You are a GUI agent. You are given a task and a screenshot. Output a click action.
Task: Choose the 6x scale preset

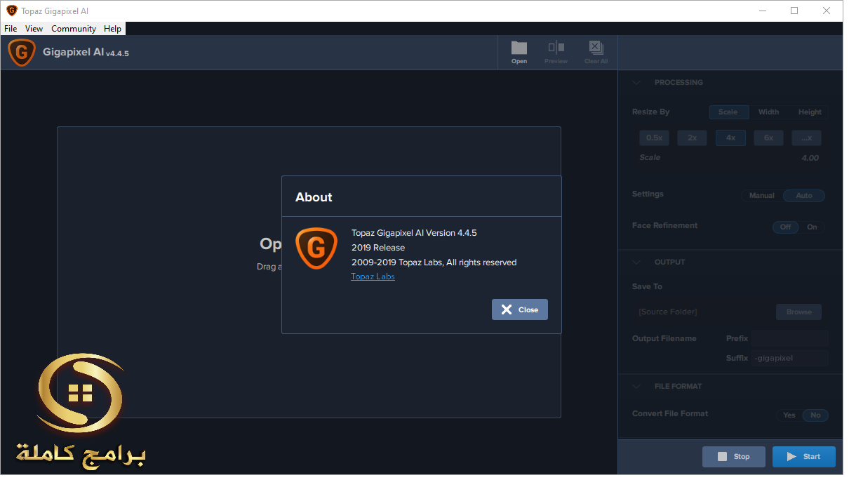[x=768, y=138]
